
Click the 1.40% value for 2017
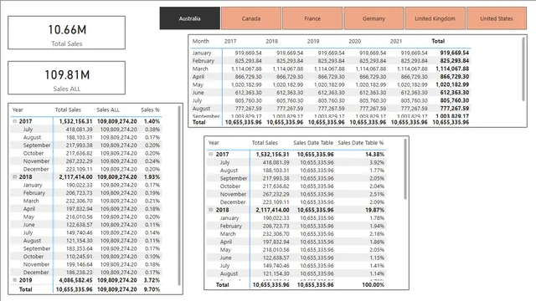click(x=152, y=121)
